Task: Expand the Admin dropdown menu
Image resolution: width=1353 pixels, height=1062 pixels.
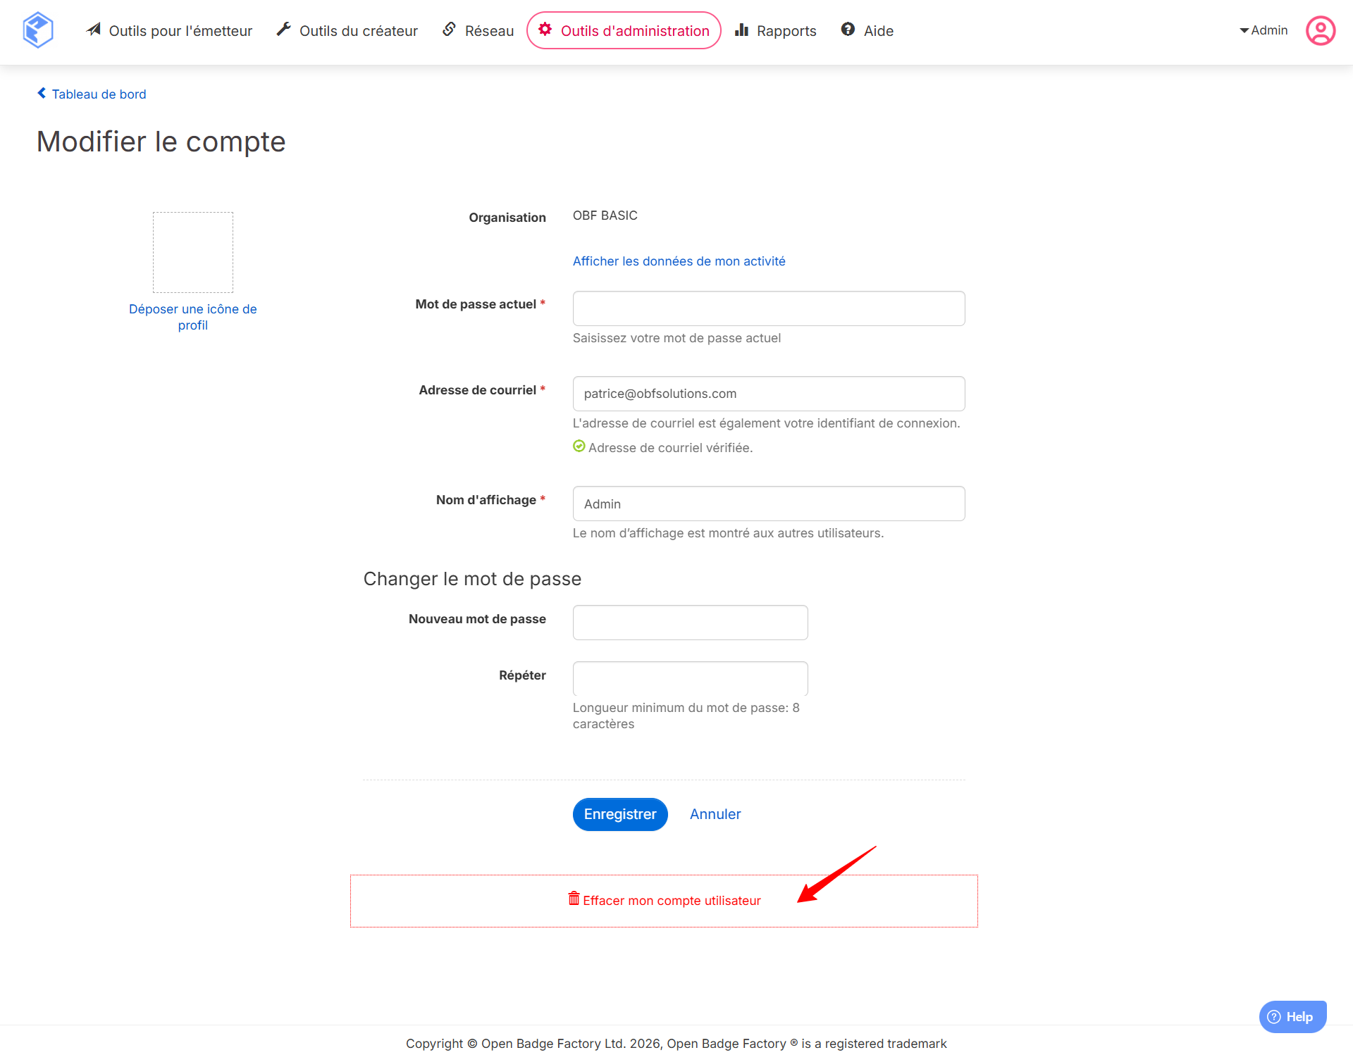Action: tap(1264, 30)
